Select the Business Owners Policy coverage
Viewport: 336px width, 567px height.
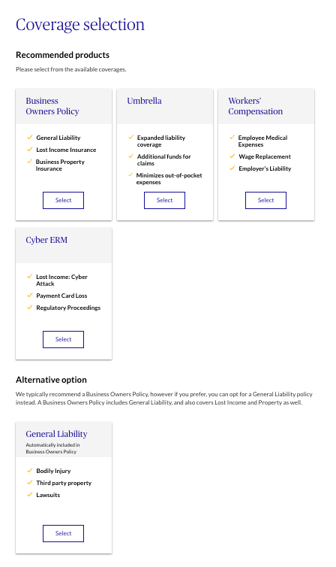tap(63, 200)
